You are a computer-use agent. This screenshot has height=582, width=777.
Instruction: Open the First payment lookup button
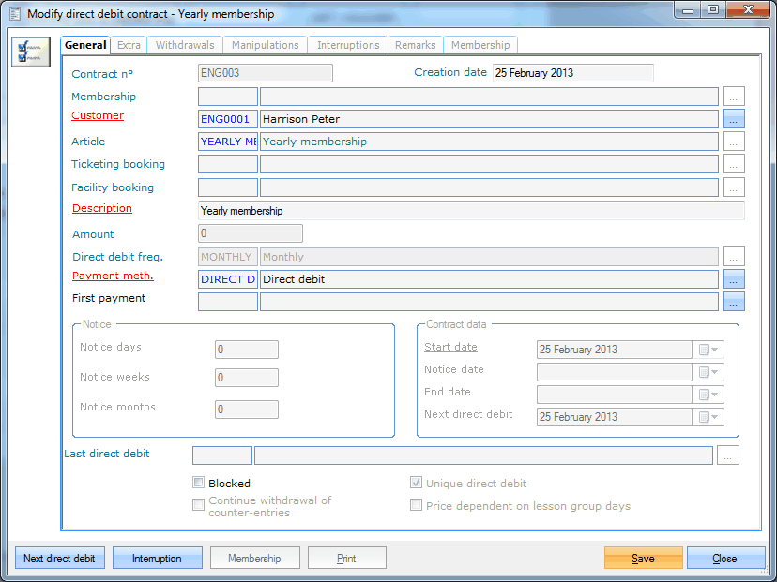point(734,302)
